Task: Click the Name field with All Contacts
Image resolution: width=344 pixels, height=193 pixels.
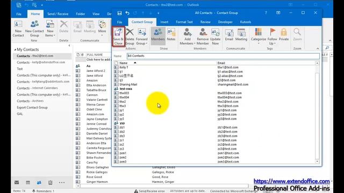Action: coord(223,56)
